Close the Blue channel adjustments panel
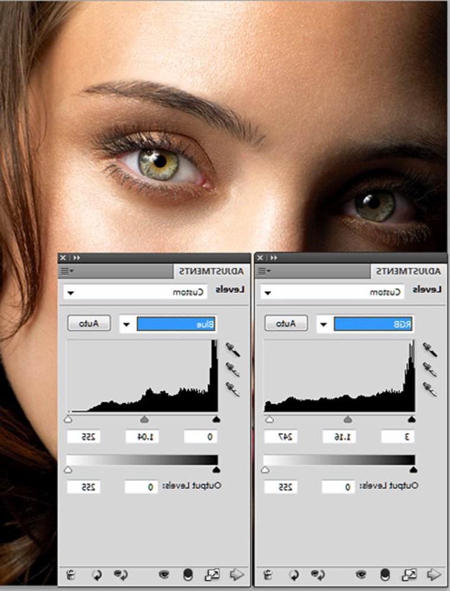 click(63, 258)
